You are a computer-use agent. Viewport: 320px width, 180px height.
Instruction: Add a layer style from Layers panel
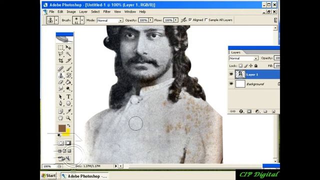[x=241, y=111]
